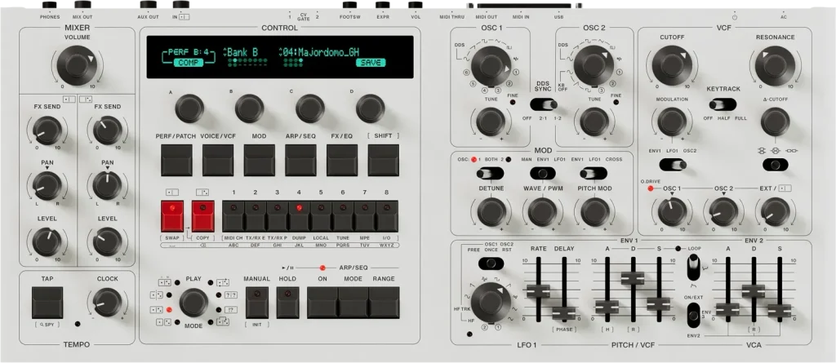
Task: Click the VCF CUTOFF knob
Action: [x=672, y=65]
